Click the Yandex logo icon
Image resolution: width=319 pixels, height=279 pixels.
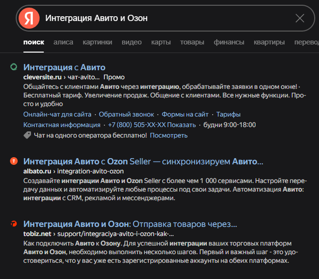(29, 18)
